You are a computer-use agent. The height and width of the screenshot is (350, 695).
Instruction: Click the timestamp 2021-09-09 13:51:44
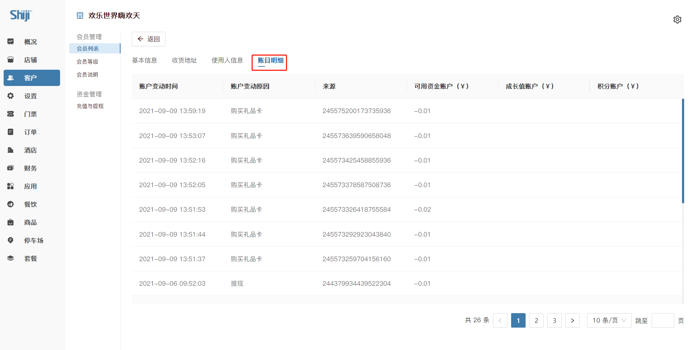172,234
